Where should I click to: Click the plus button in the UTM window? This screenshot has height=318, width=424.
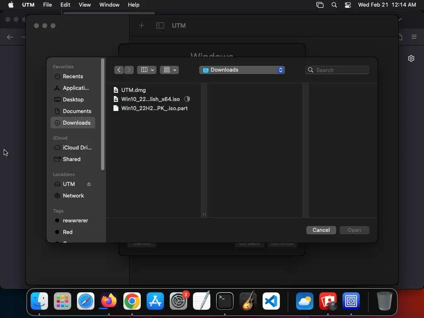142,25
